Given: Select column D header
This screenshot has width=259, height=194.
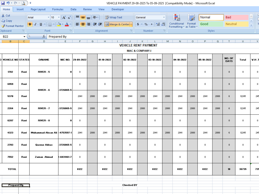Looking at the screenshot, I should click(x=44, y=41).
